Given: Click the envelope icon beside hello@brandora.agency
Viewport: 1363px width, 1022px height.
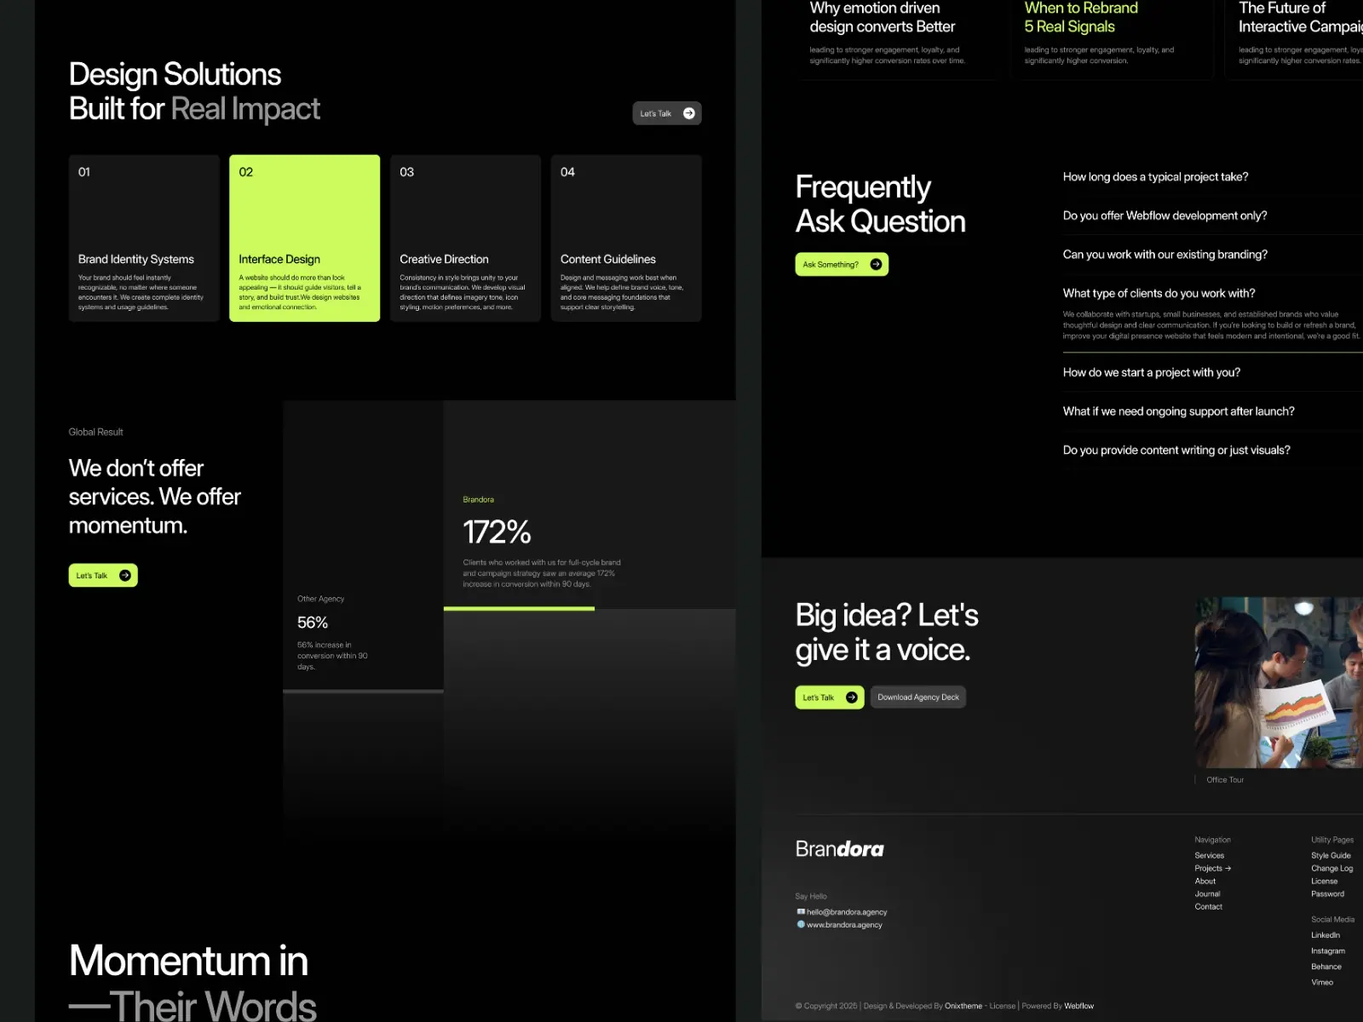Looking at the screenshot, I should [801, 911].
